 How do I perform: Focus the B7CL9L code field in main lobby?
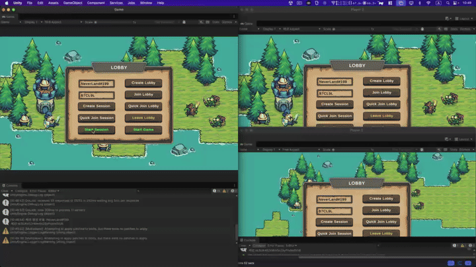coord(97,96)
